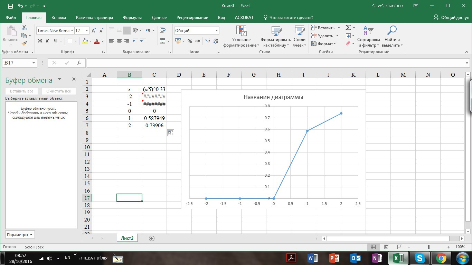The image size is (472, 265).
Task: Click the comma style 000 button
Action: (x=197, y=41)
